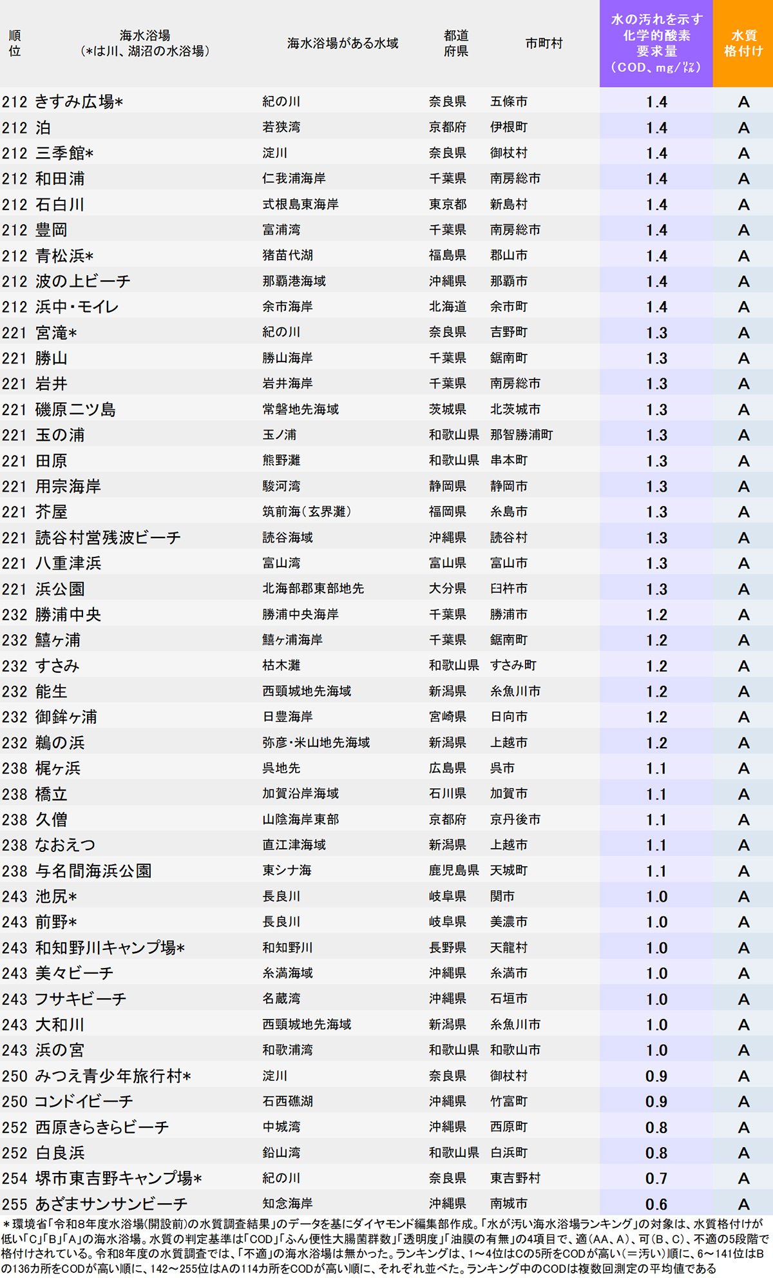Image resolution: width=773 pixels, height=1278 pixels.
Task: Click beach name 勝浦中央
Action: click(68, 615)
